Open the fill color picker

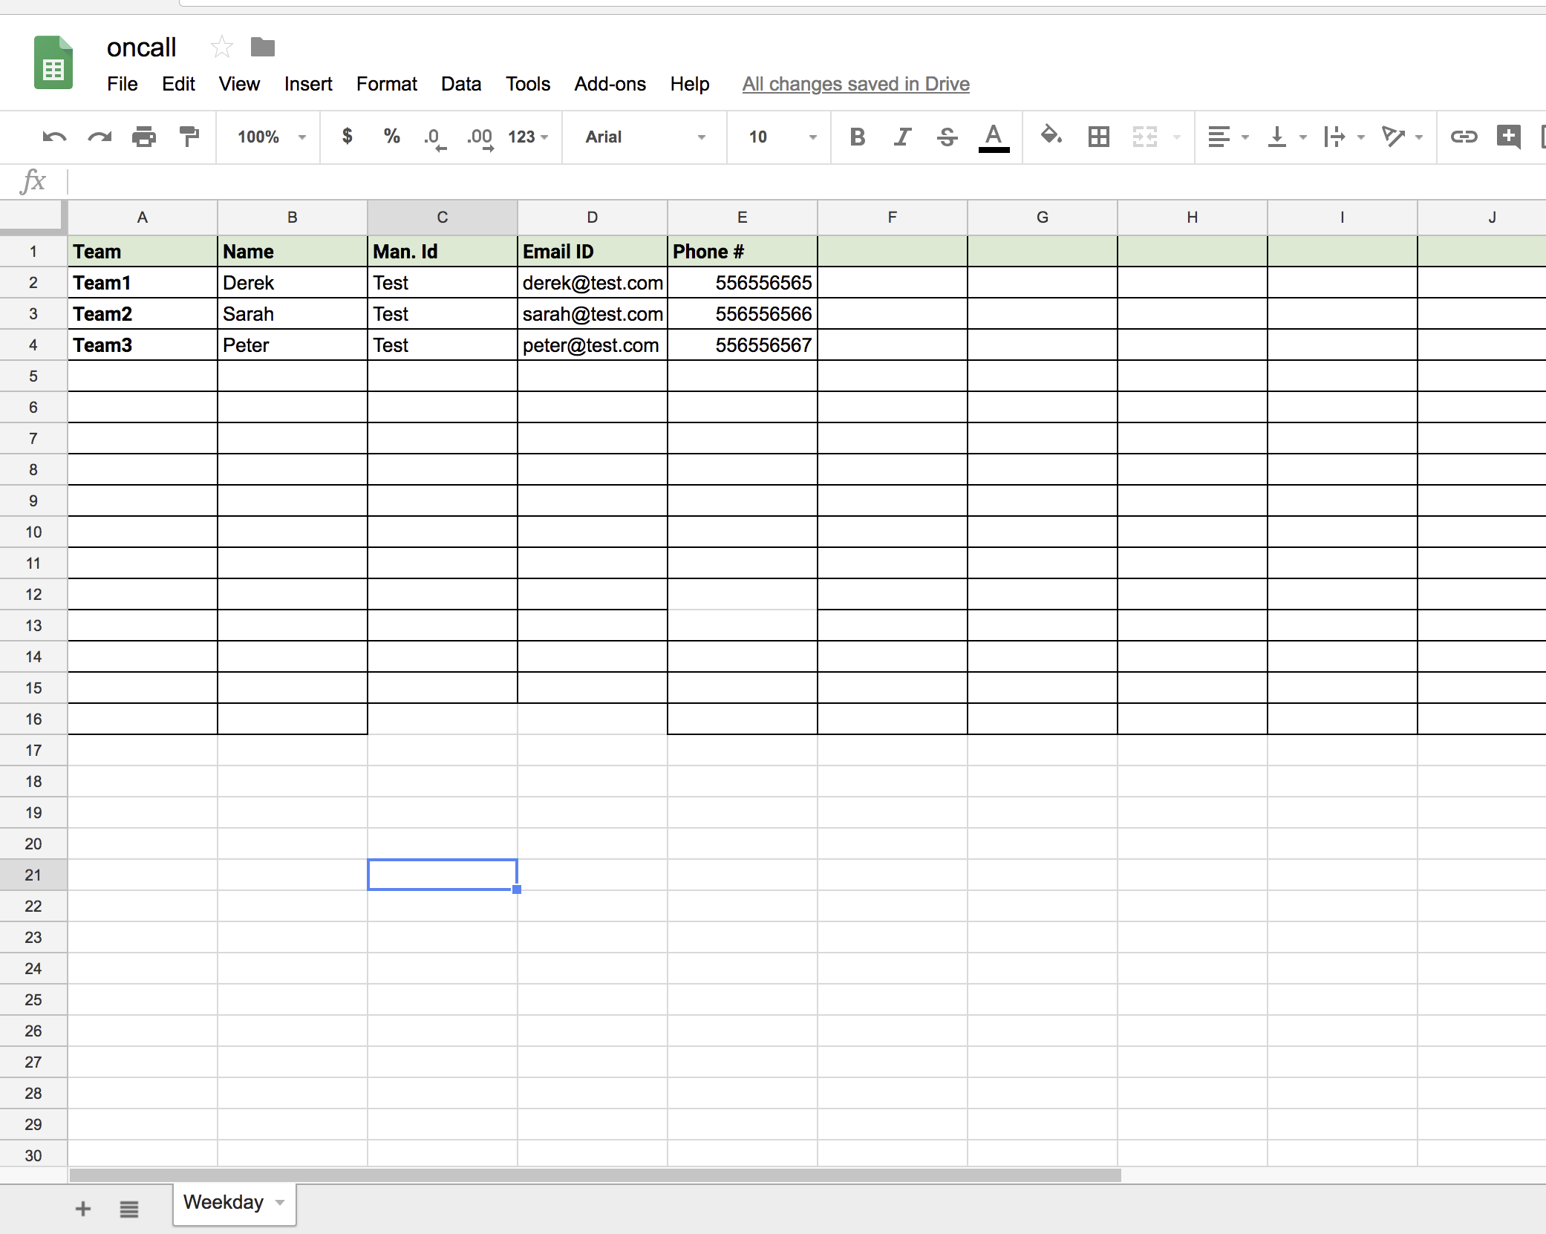click(1051, 136)
